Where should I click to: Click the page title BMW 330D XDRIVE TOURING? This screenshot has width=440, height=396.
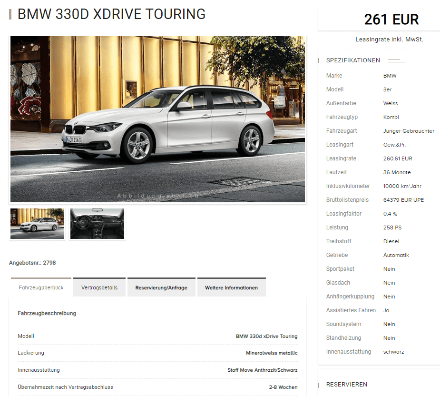(111, 14)
